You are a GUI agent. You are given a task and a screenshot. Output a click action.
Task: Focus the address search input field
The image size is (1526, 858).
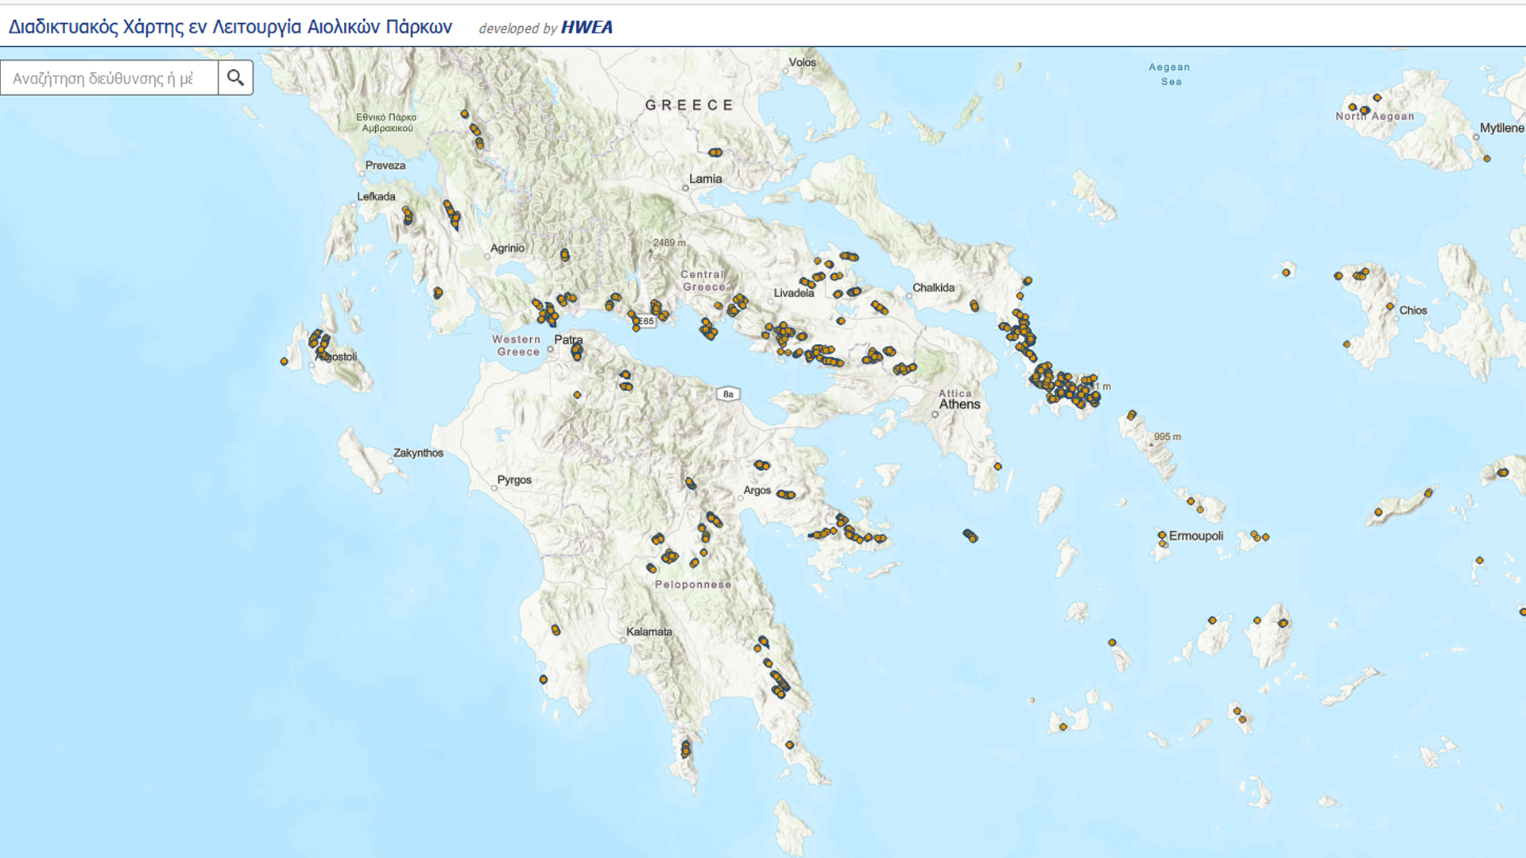109,78
